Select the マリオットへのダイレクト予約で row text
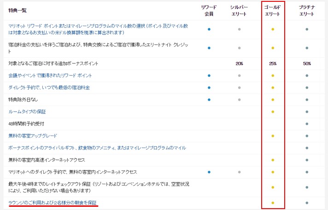The width and height of the screenshot is (328, 210). click(x=73, y=172)
